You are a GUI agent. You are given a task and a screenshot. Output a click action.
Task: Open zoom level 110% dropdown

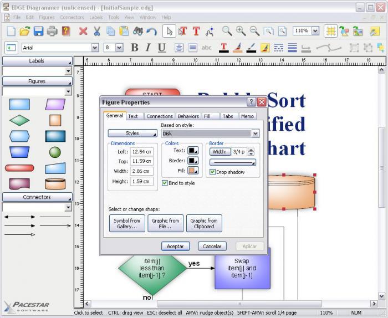click(x=315, y=31)
